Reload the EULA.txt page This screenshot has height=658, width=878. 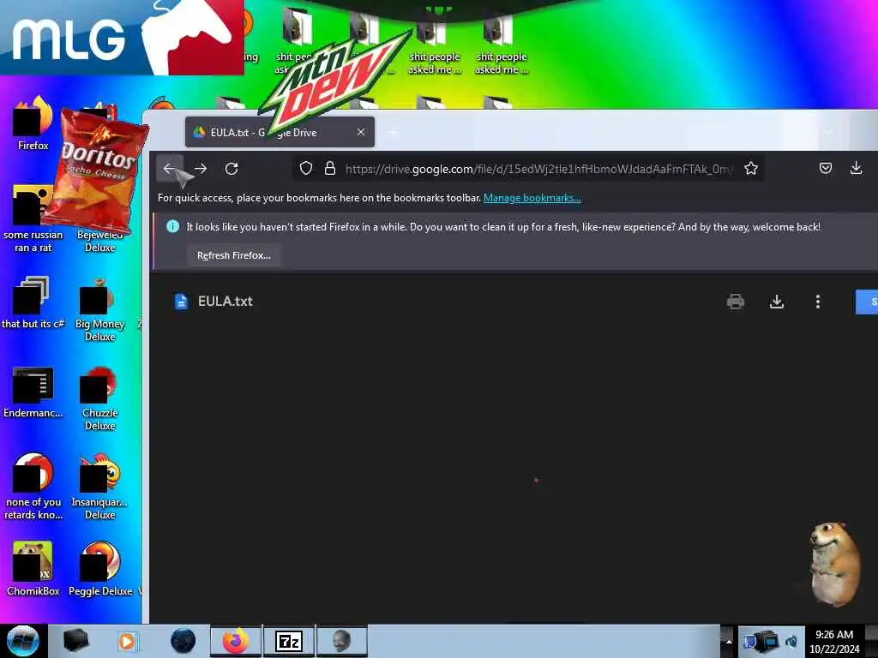pos(232,169)
